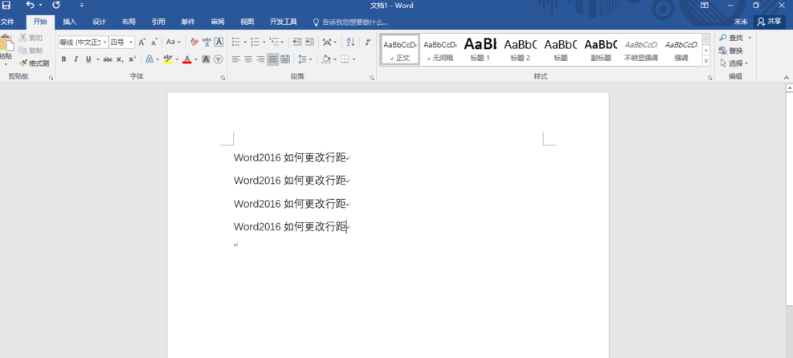Decrease paragraph indent
Viewport: 793px width, 358px height.
click(297, 42)
